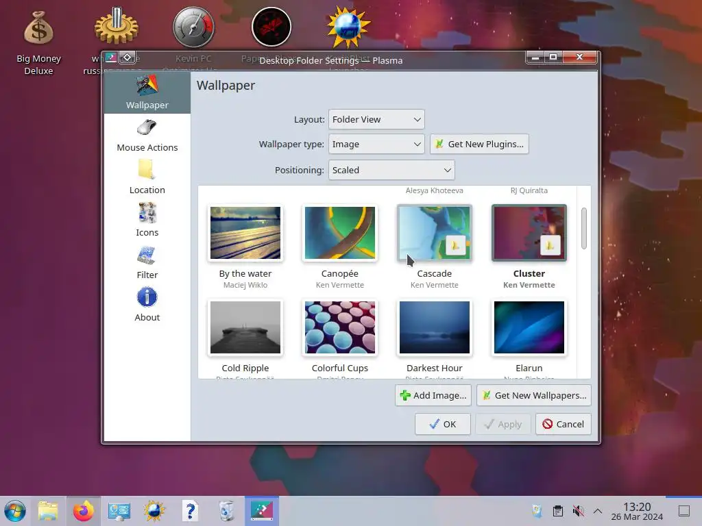Click the Get New Plugins button

pyautogui.click(x=479, y=144)
